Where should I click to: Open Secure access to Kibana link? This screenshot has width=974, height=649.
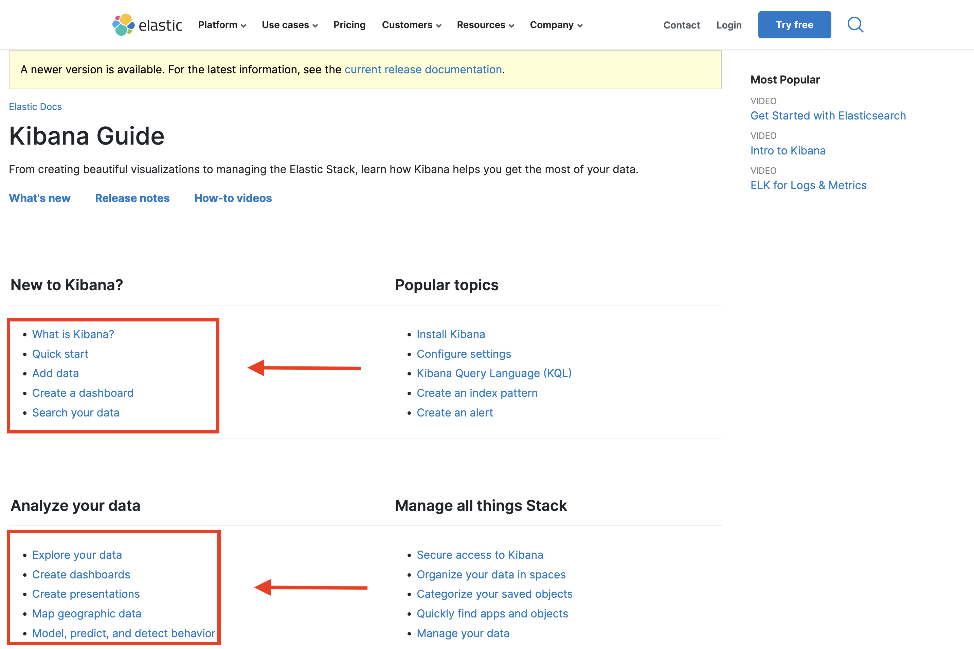[480, 555]
